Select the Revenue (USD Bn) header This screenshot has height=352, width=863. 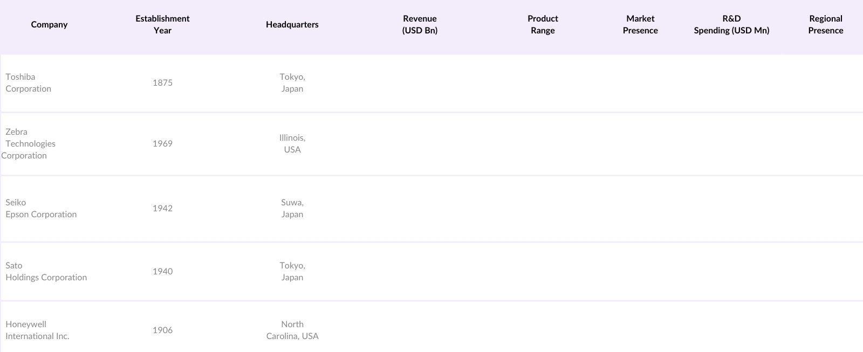pos(420,25)
